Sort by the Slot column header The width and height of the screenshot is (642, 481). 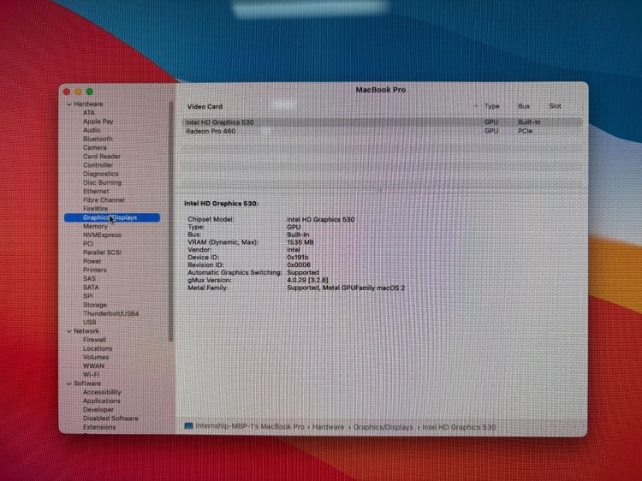[x=555, y=106]
